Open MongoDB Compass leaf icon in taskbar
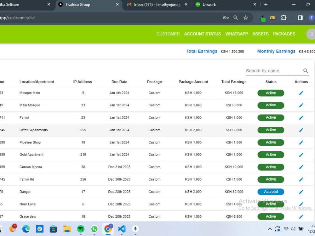Image resolution: width=315 pixels, height=236 pixels. pos(135,229)
